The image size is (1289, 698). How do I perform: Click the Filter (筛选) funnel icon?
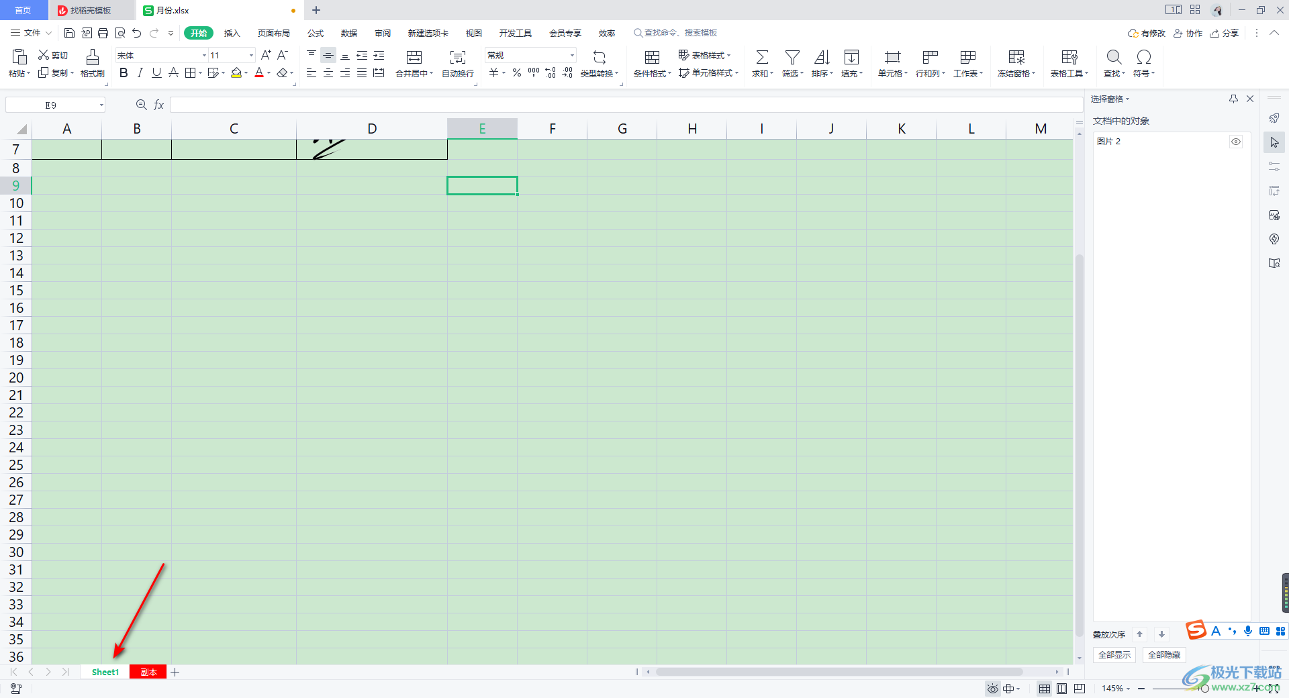[792, 57]
